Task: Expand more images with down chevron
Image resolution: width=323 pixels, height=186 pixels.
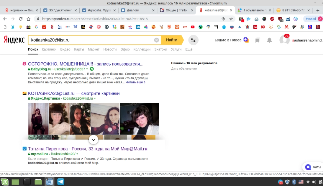Action: point(93,140)
